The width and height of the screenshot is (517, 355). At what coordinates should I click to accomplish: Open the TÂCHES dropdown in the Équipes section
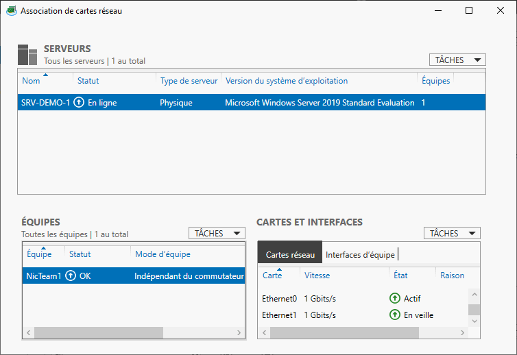coord(216,234)
